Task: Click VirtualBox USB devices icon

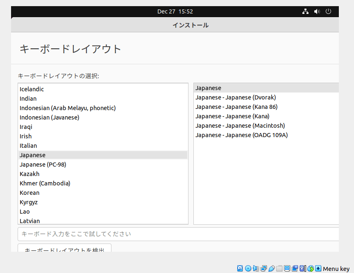Action: point(272,268)
